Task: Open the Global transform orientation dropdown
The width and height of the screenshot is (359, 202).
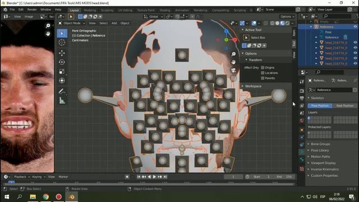Action: click(153, 16)
